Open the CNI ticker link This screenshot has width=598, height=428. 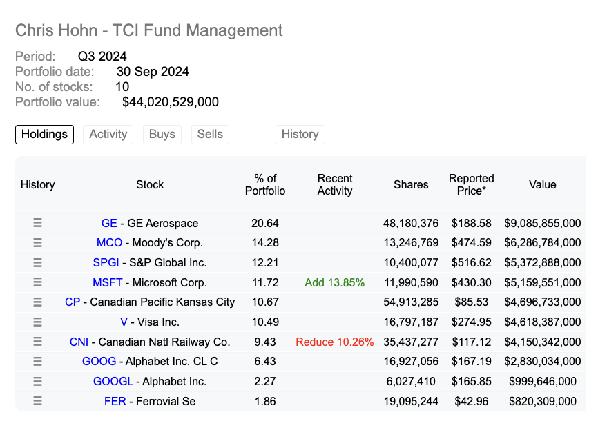79,342
